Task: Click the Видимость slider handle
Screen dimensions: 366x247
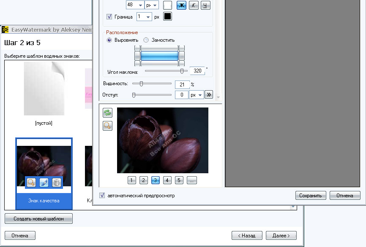Action: click(x=141, y=83)
